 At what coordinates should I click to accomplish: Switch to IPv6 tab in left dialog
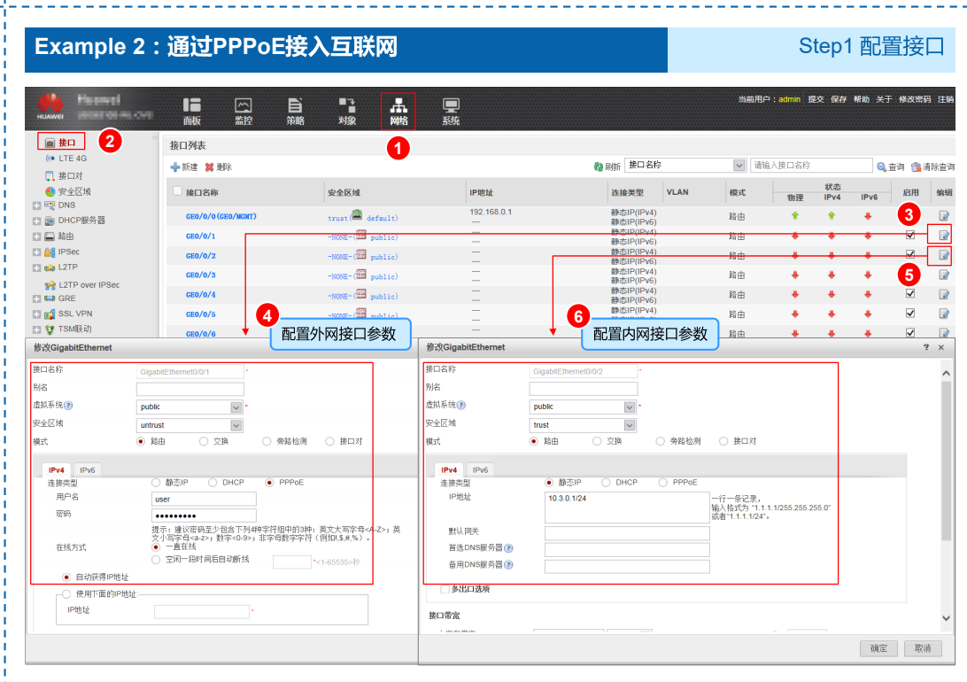[88, 470]
